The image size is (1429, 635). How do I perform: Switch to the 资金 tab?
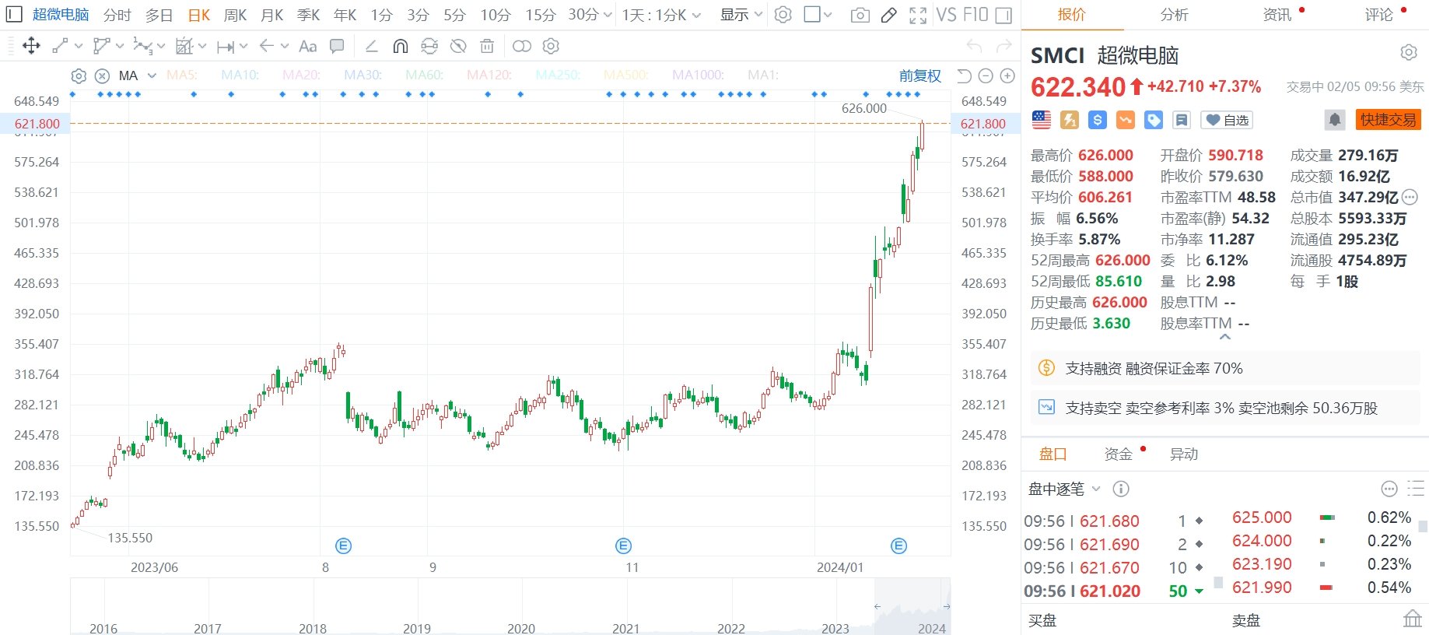click(x=1118, y=454)
